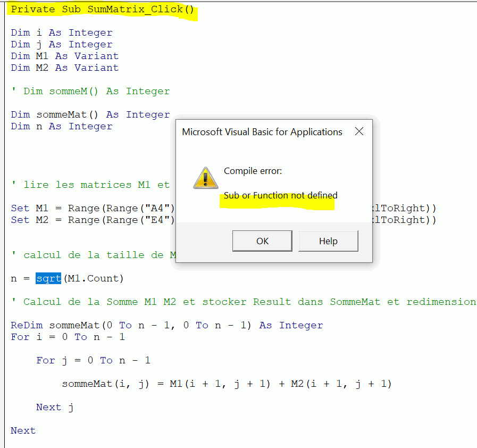Screen dimensions: 477x448
Task: Click the 'Dim M1 As Variant' line
Action: (65, 56)
